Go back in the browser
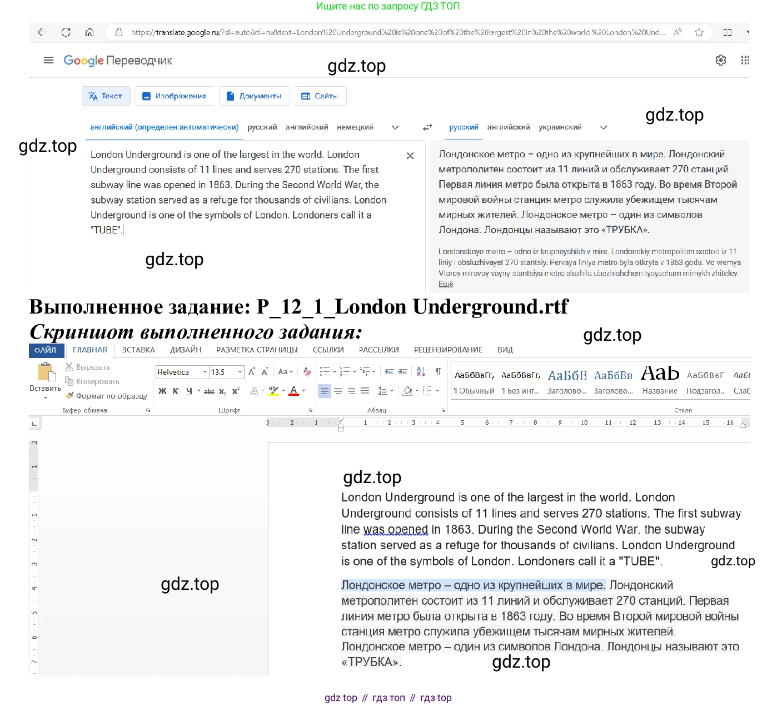The image size is (777, 706). click(x=42, y=32)
